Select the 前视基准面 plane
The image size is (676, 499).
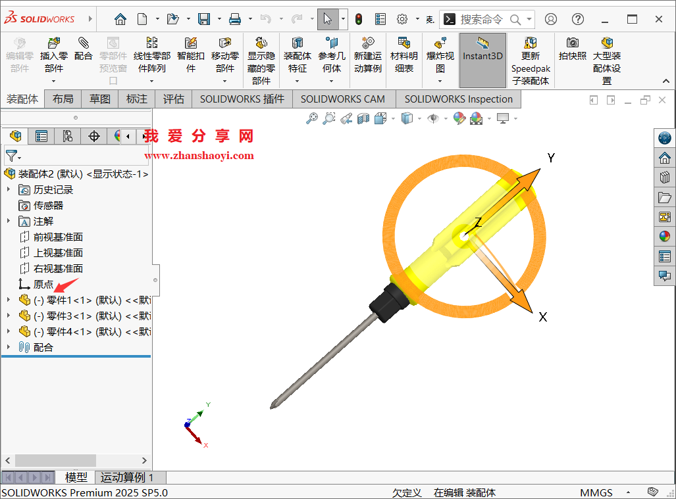pyautogui.click(x=52, y=237)
